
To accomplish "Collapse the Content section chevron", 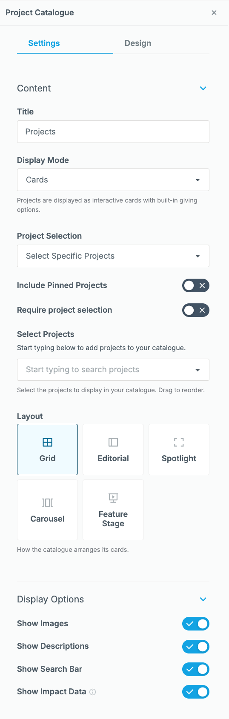I will pos(203,88).
